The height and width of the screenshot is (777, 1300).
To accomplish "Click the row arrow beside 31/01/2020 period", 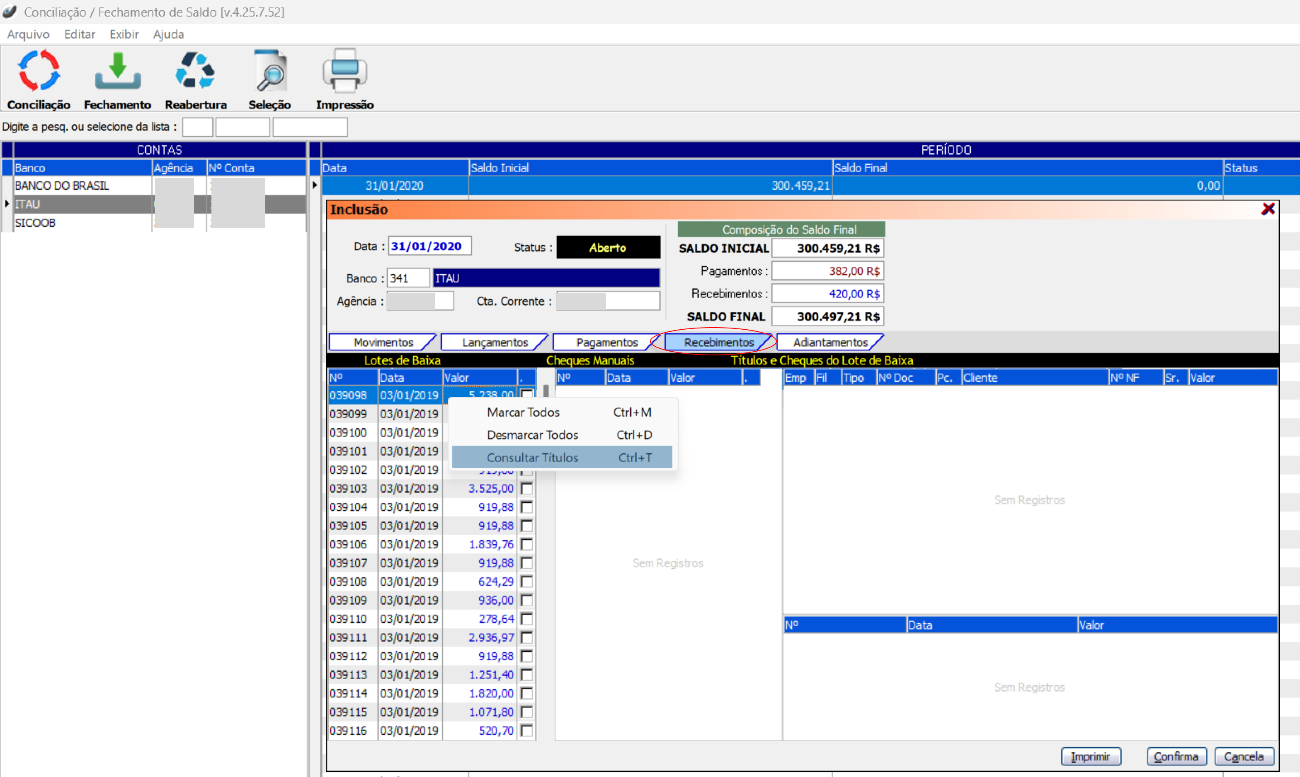I will (x=314, y=186).
